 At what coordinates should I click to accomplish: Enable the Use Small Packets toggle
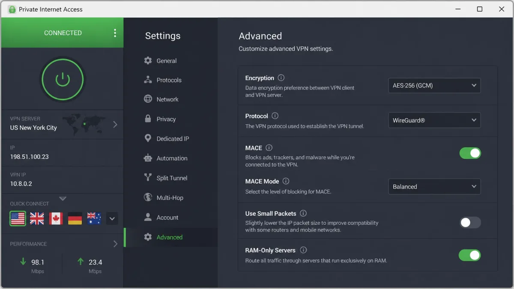[x=470, y=222]
